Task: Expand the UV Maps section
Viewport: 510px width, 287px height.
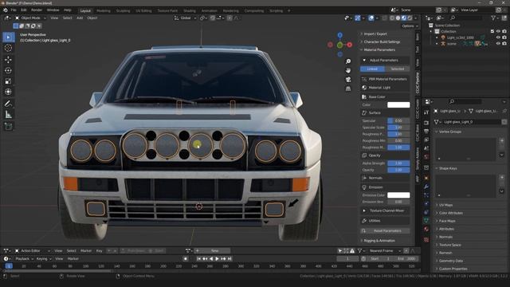Action: click(446, 205)
